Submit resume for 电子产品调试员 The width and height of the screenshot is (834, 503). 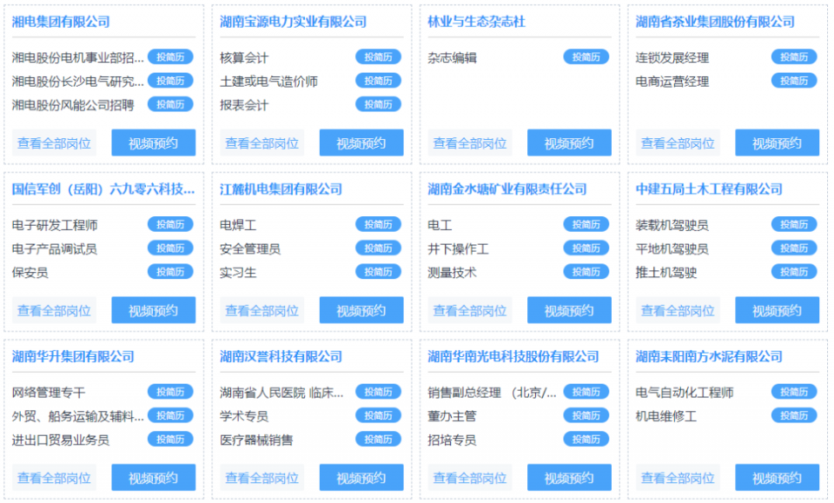point(170,248)
